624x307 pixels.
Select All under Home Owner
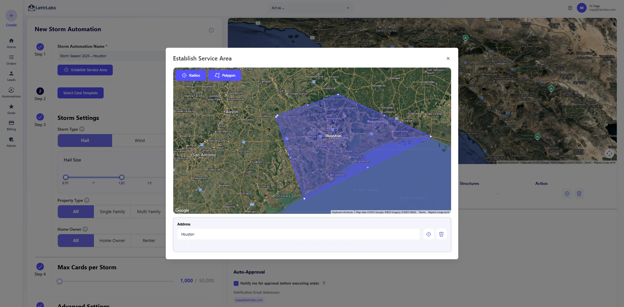(76, 240)
